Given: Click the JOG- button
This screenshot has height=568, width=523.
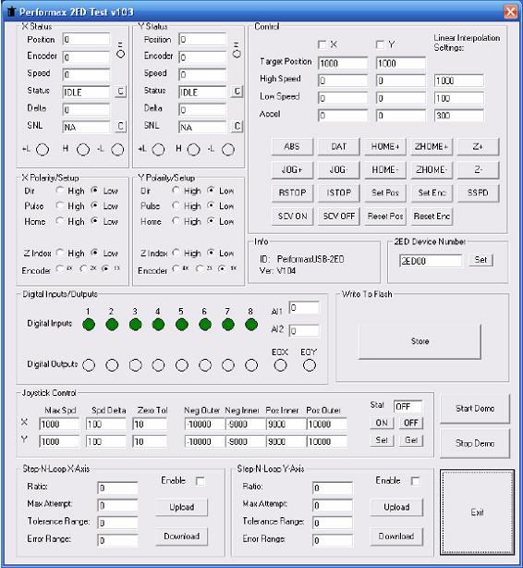Looking at the screenshot, I should pos(339,170).
